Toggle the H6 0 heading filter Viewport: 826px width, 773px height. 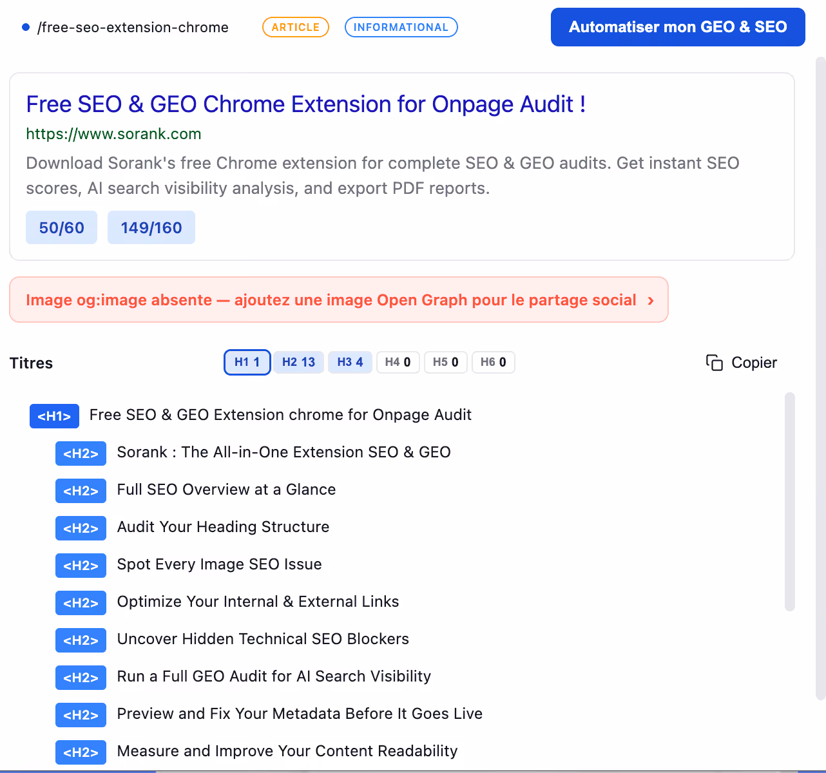coord(493,362)
